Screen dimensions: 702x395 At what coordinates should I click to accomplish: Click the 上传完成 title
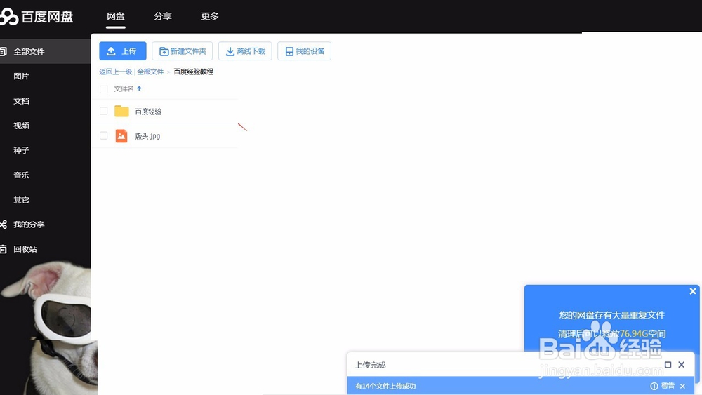[x=370, y=365]
